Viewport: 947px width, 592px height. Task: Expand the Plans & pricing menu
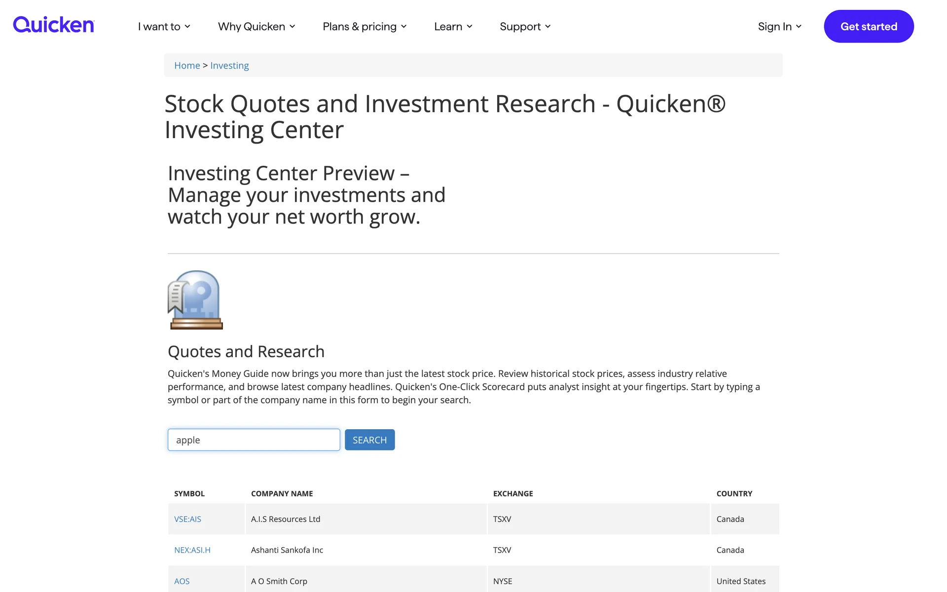(x=364, y=27)
